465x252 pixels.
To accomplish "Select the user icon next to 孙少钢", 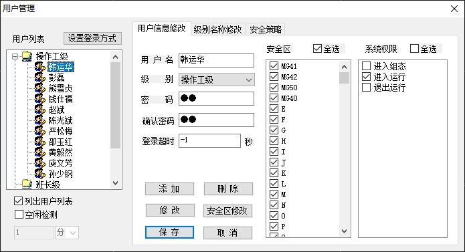I will coord(40,174).
